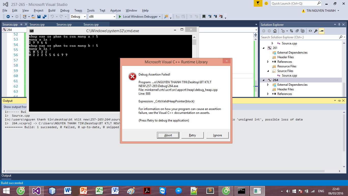Click the Sync with Active Document icon
Image resolution: width=348 pixels, height=196 pixels.
pos(291,31)
